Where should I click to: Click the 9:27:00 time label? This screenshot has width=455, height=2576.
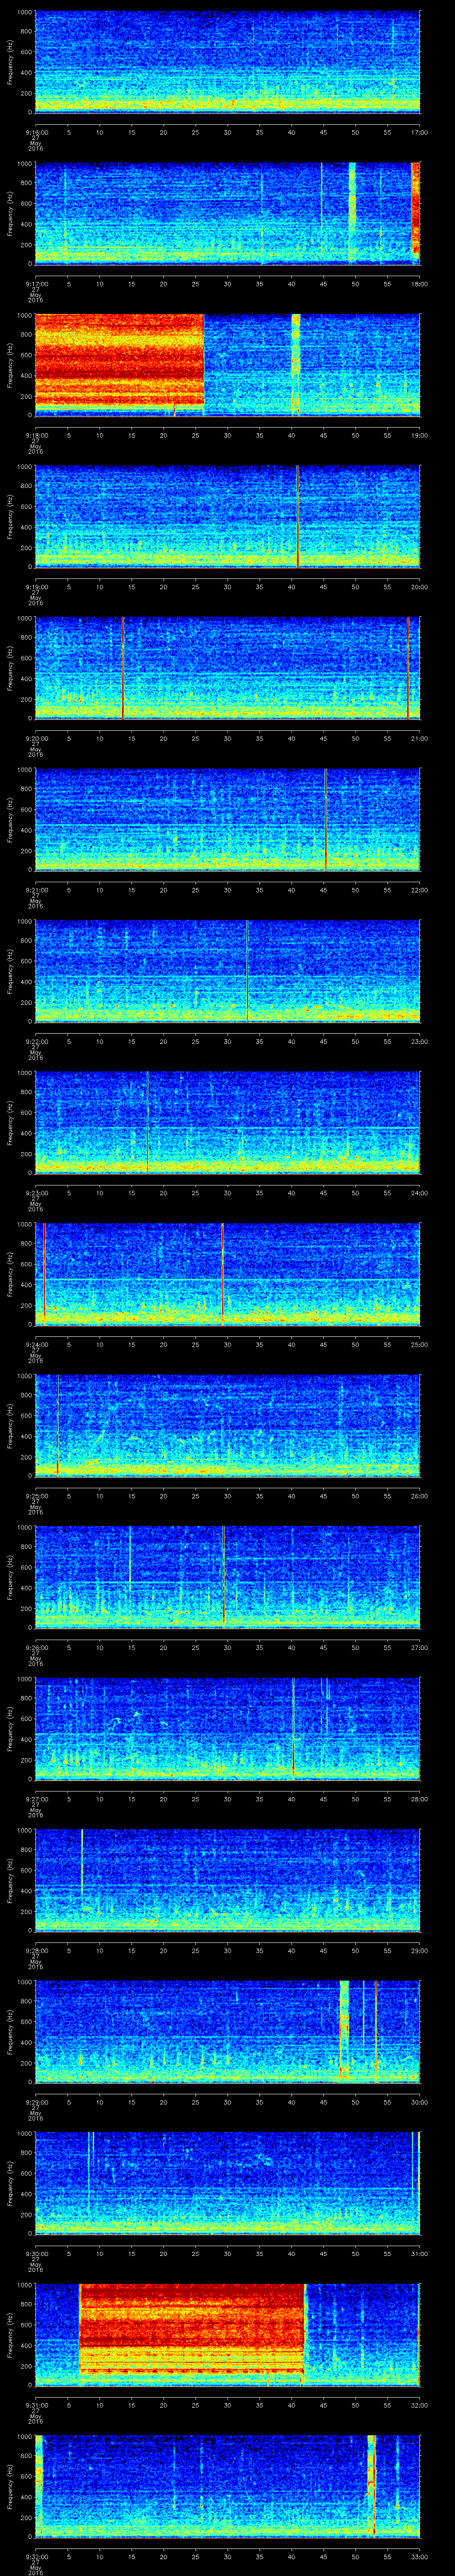click(36, 1798)
